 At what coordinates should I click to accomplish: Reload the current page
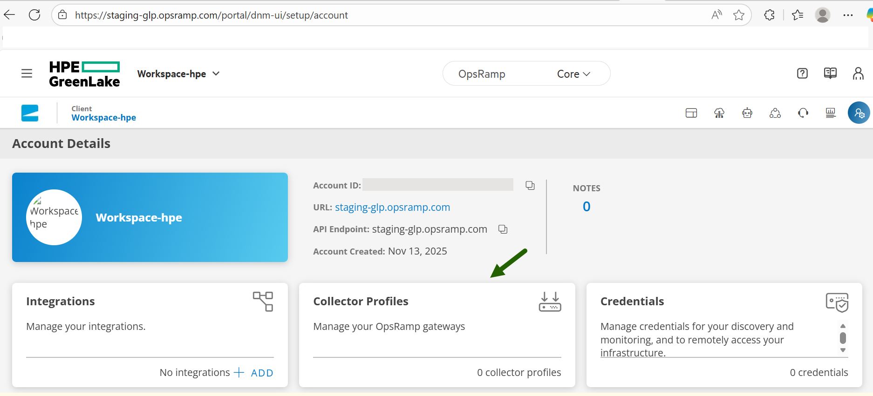click(x=34, y=15)
